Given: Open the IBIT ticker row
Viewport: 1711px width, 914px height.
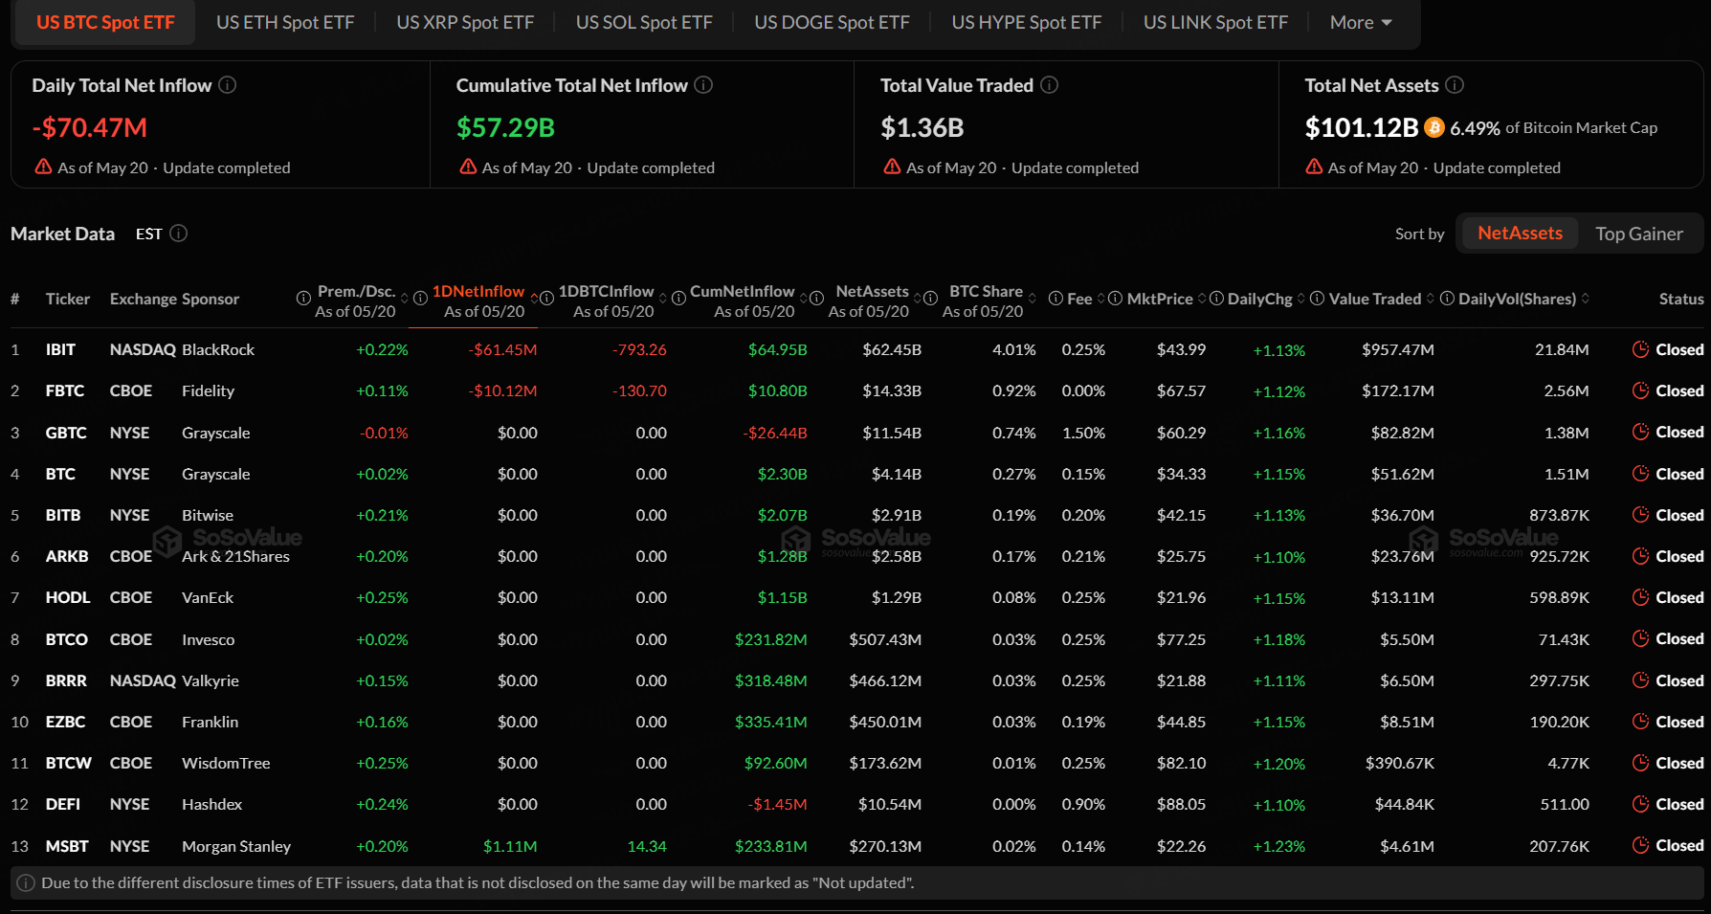Looking at the screenshot, I should [x=856, y=349].
